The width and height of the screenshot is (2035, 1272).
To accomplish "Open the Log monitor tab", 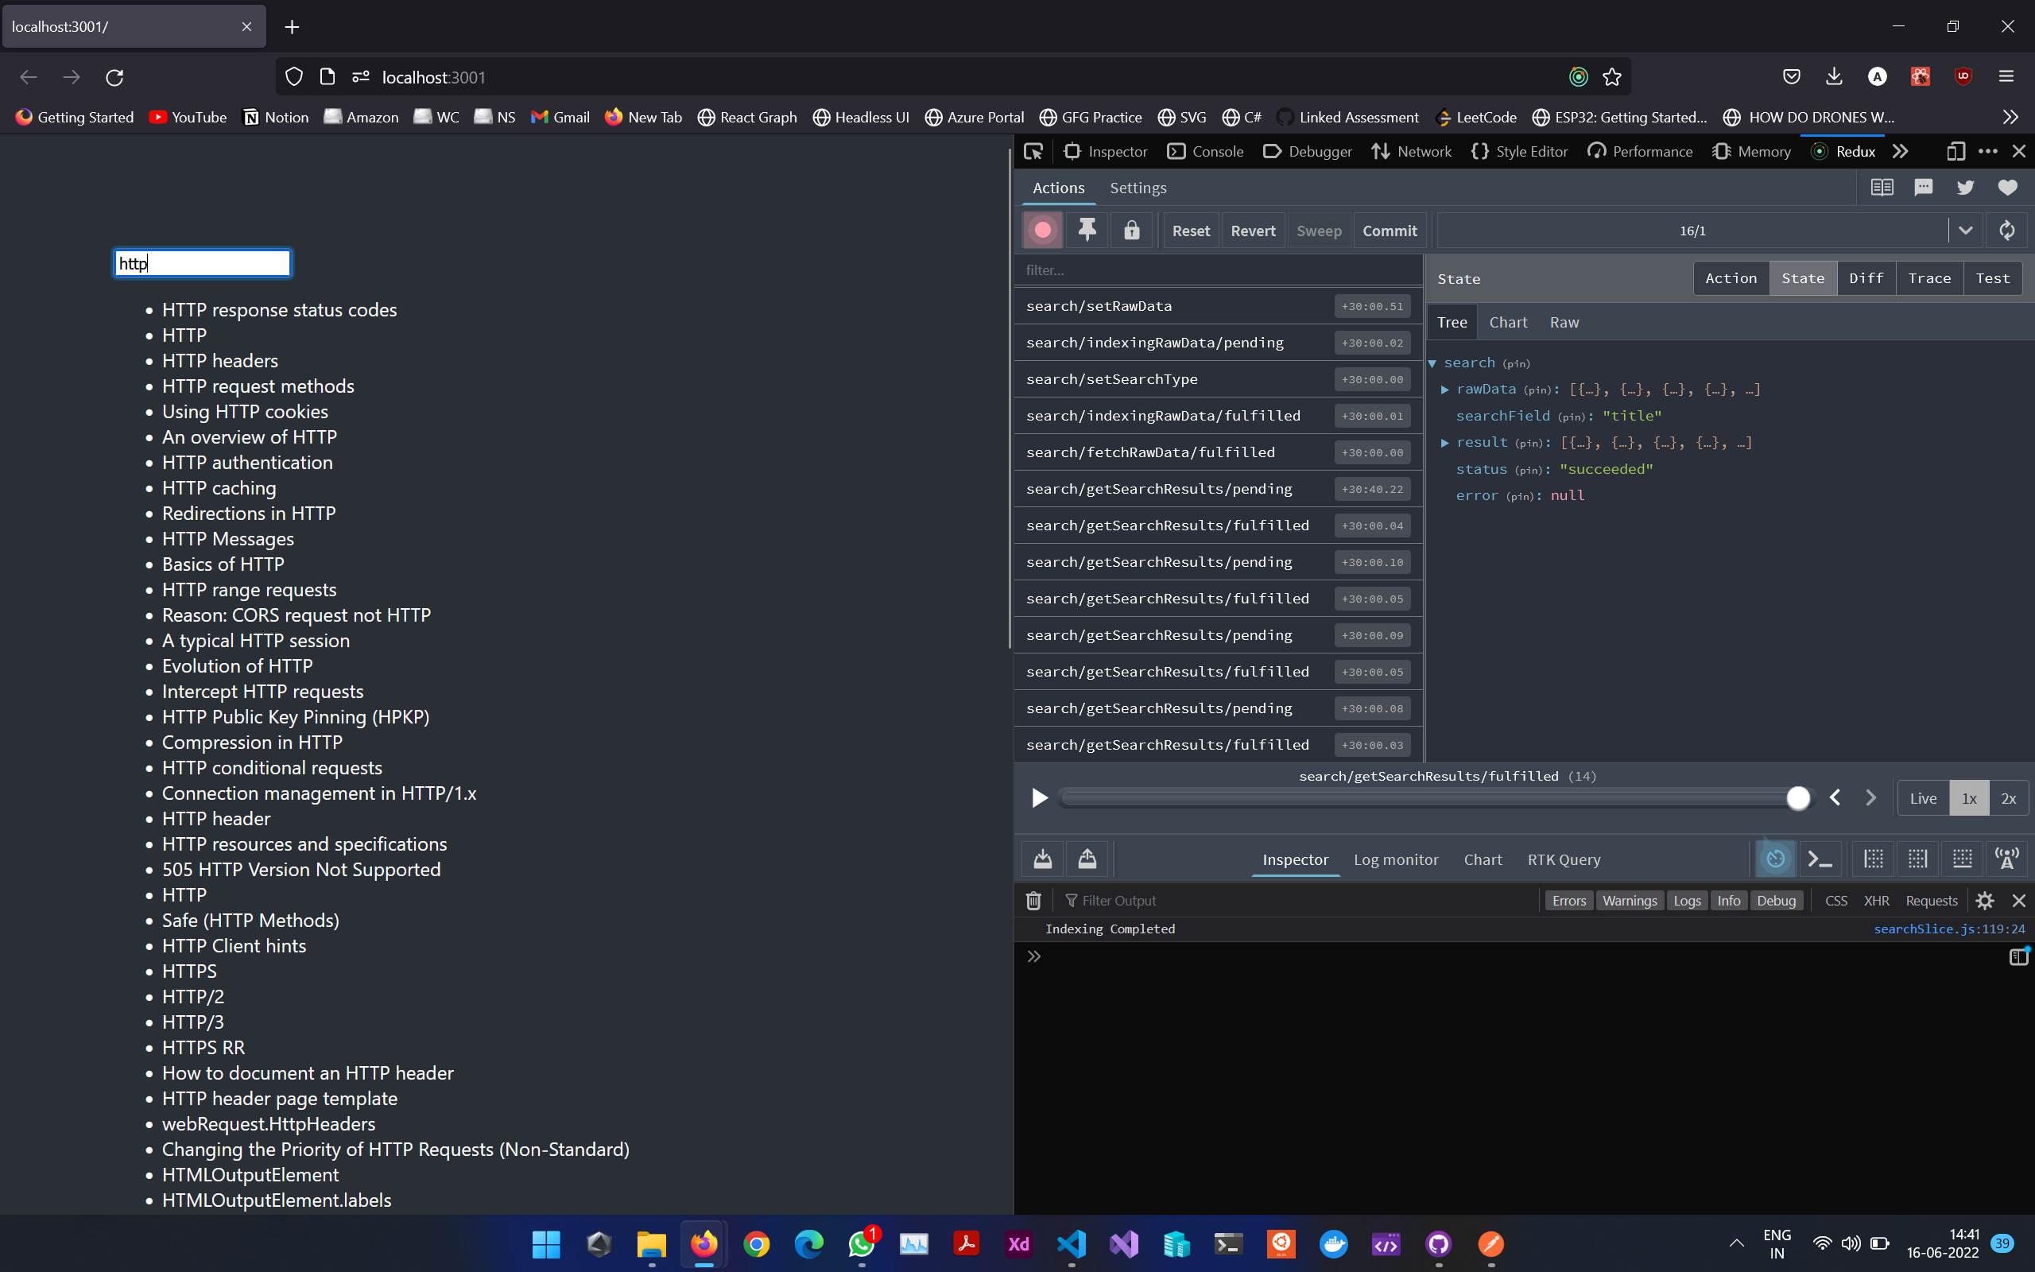I will [1395, 859].
